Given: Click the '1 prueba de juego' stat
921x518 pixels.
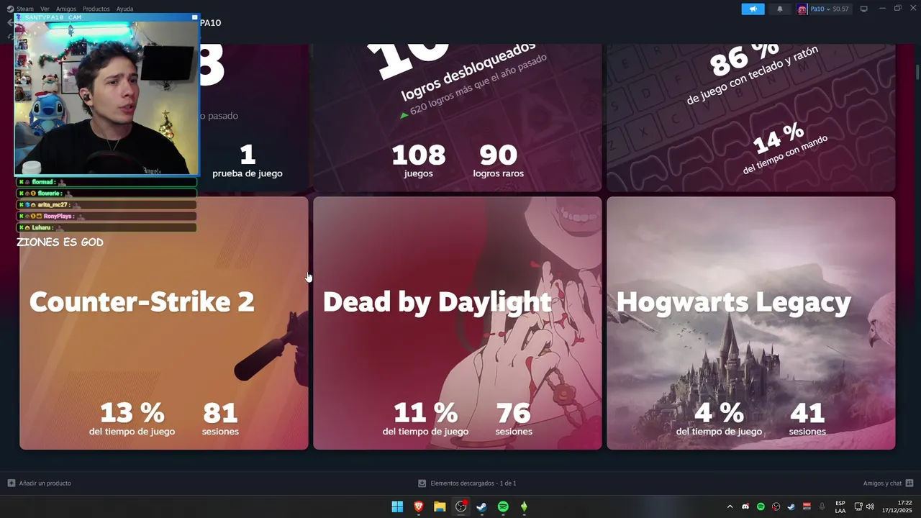Looking at the screenshot, I should tap(248, 160).
